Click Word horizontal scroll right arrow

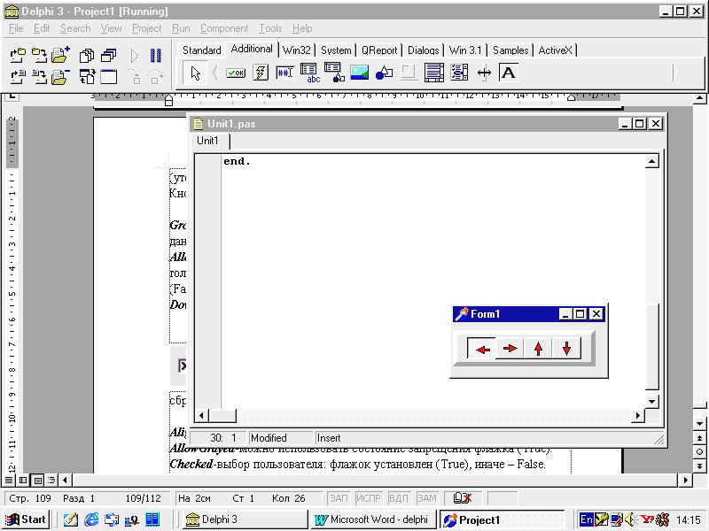(x=685, y=480)
